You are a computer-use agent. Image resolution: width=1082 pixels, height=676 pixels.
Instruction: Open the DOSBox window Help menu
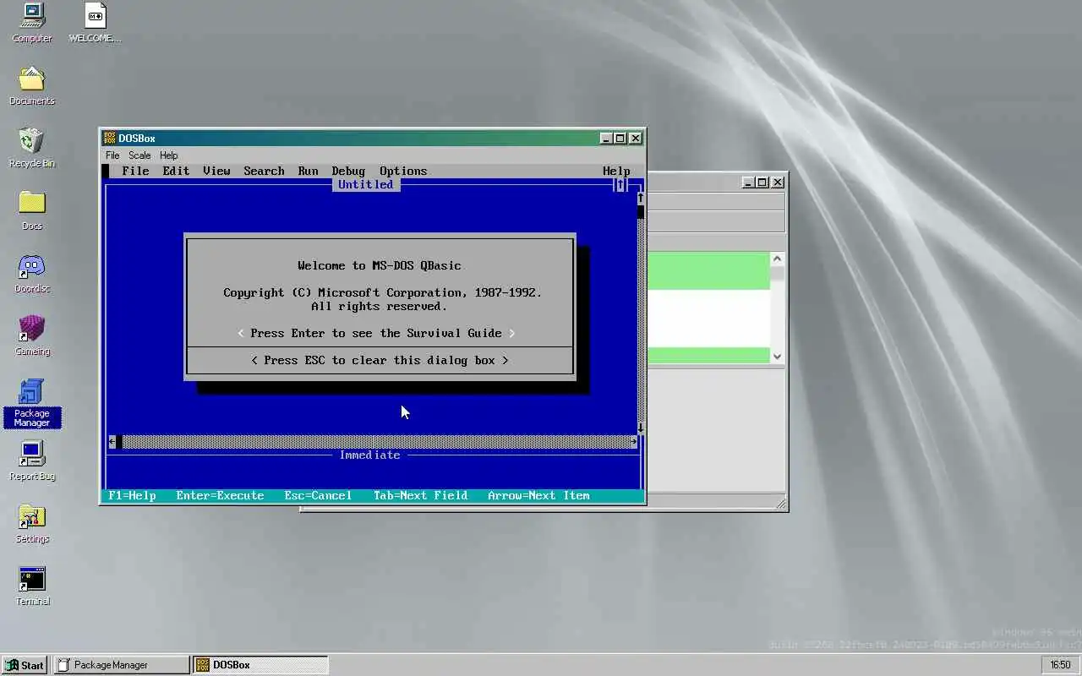(x=169, y=155)
